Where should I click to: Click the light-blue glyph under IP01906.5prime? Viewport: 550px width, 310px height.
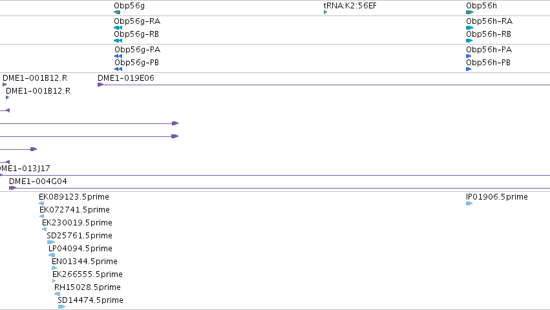[469, 203]
